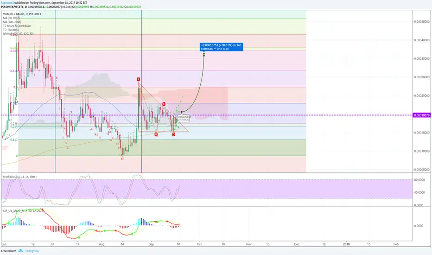This screenshot has height=255, width=432.
Task: Click the TradingView cloud logo icon
Action: [x=20, y=251]
